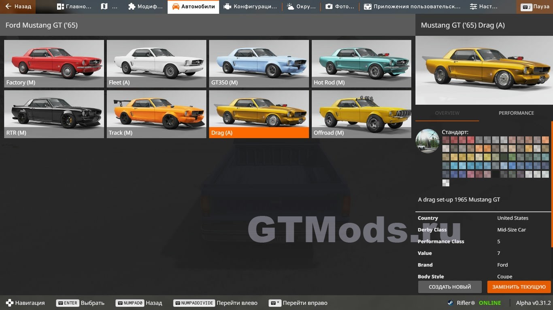
Task: Pick the Track (M) orange configuration
Action: coord(156,114)
